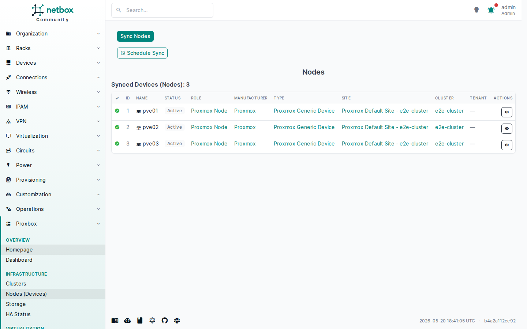Click the Manufacturer column header
The width and height of the screenshot is (527, 329).
pos(251,98)
